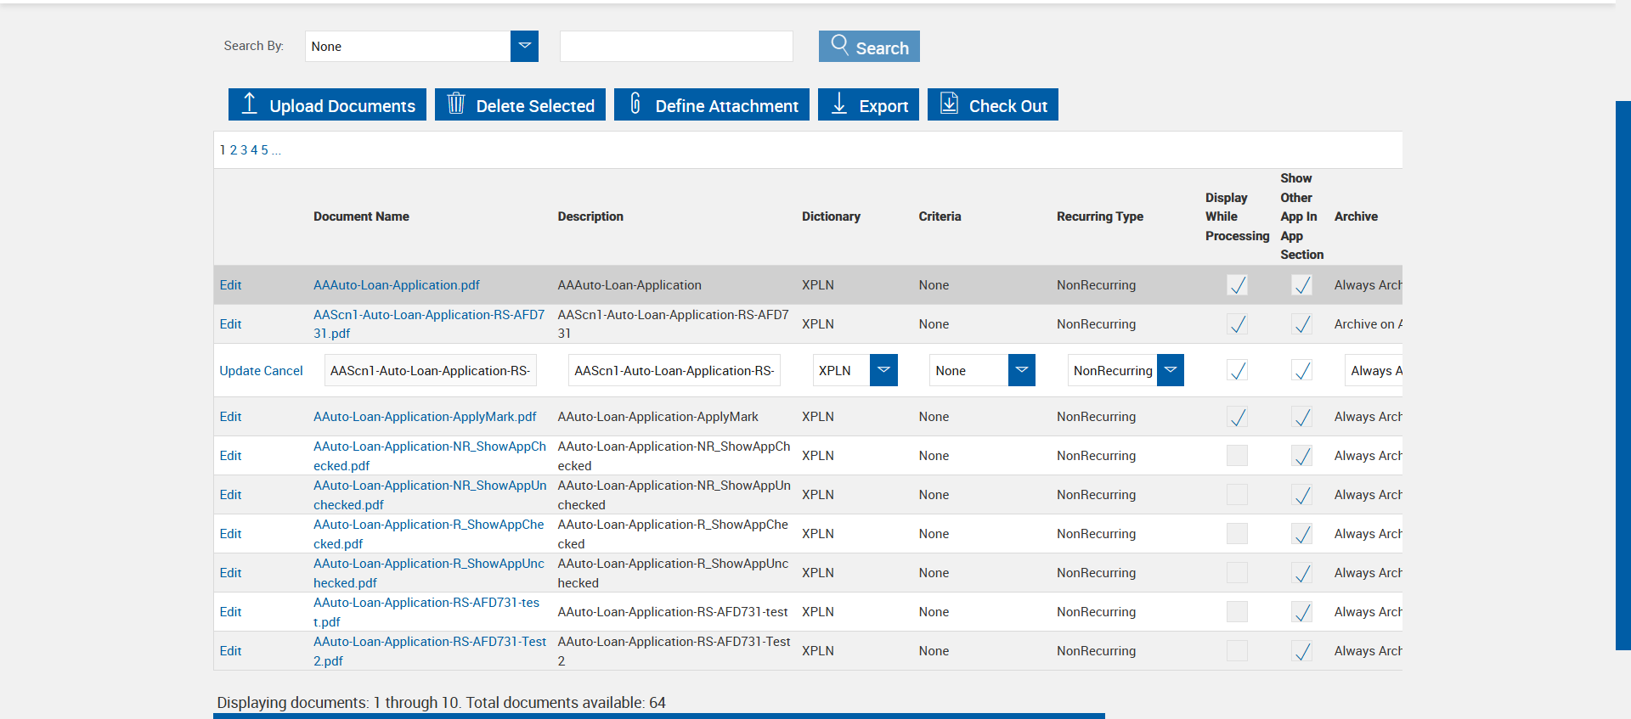This screenshot has width=1631, height=719.
Task: Go to page 2 of documents
Action: point(234,150)
